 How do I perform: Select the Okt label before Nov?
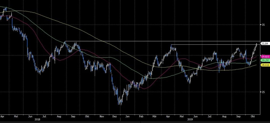pyautogui.click(x=87, y=117)
